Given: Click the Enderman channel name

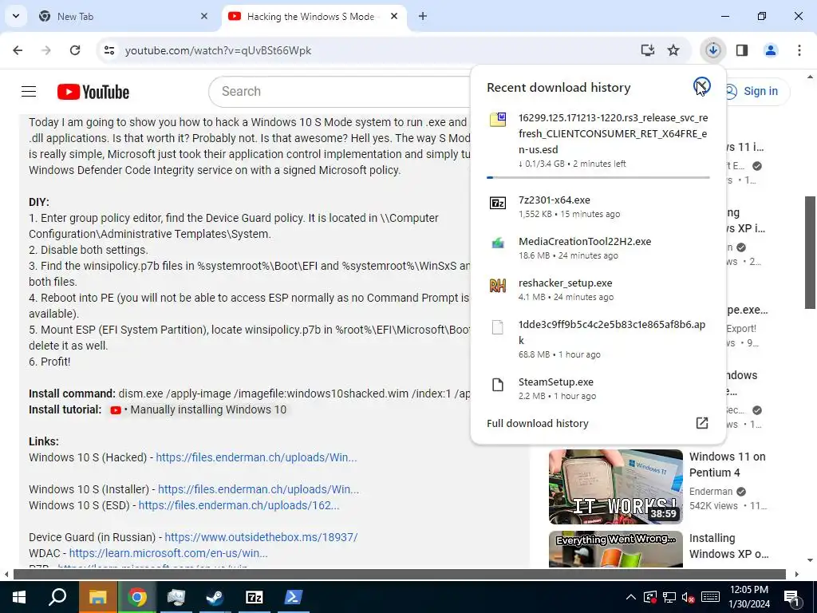Looking at the screenshot, I should [x=711, y=492].
